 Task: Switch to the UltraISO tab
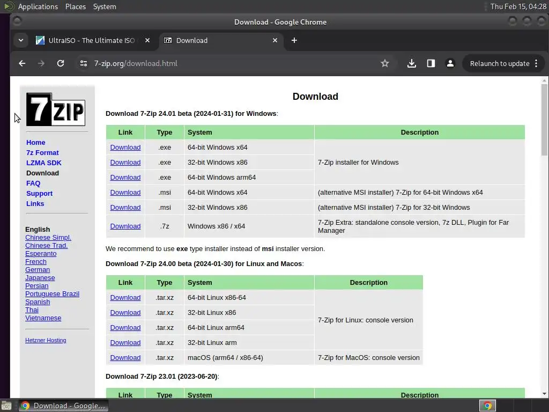pos(92,40)
